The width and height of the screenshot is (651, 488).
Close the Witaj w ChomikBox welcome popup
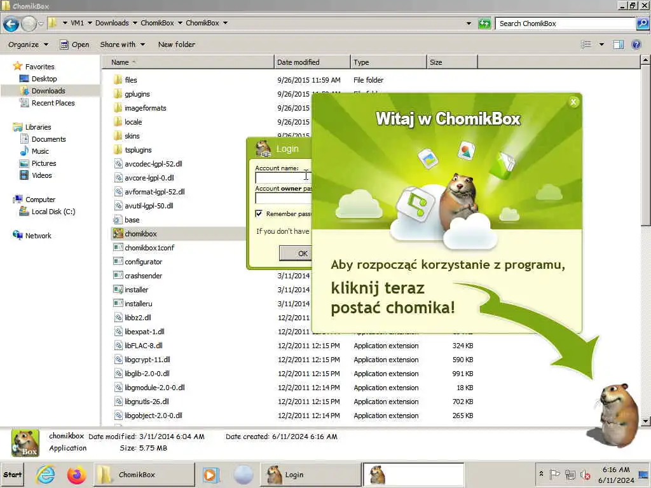573,102
